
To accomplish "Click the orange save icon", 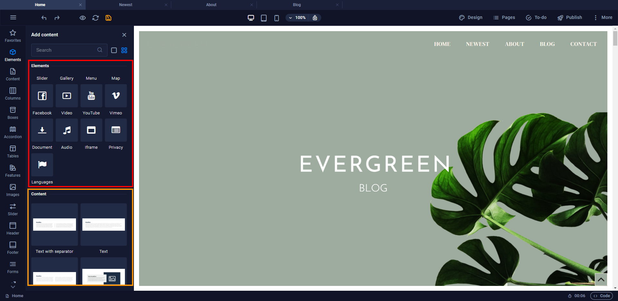I will point(108,18).
